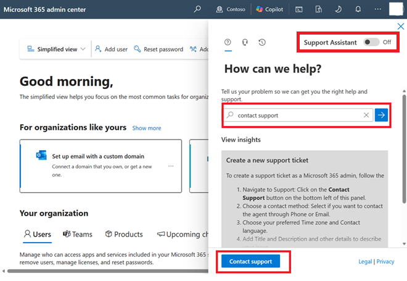This screenshot has height=281, width=407.
Task: Click the help panel vertical scrollbar
Action: point(404,149)
